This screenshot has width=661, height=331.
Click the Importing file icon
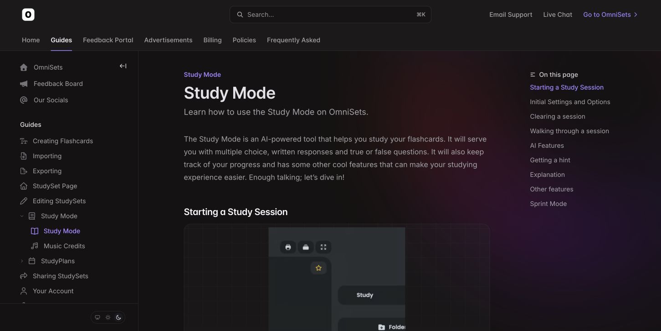(x=24, y=156)
